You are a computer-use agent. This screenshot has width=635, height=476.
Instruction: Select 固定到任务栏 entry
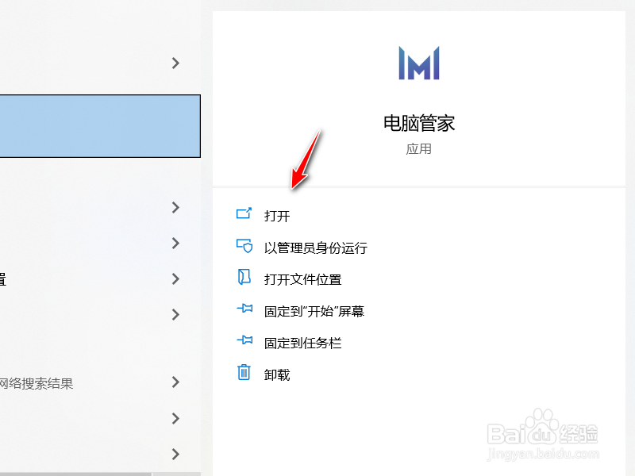point(302,344)
